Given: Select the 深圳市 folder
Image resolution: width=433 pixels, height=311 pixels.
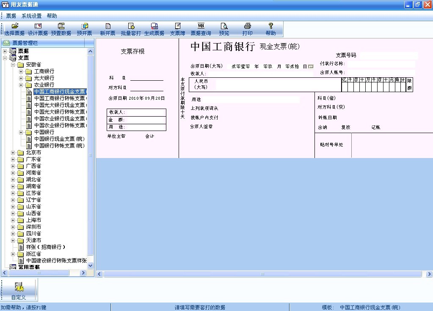Looking at the screenshot, I should 33,227.
